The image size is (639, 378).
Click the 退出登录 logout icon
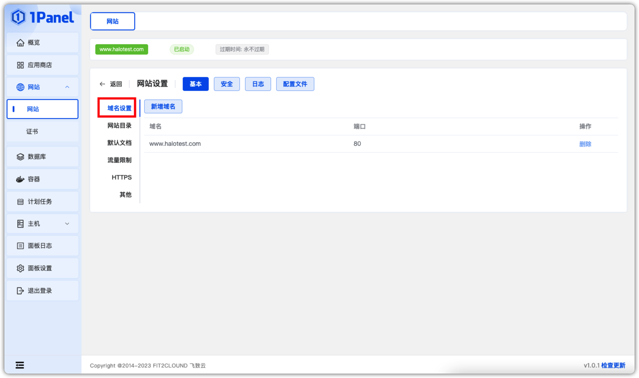20,291
